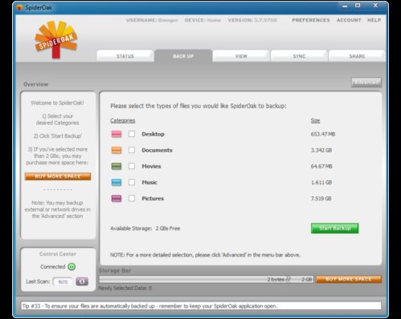Click the blue Music category icon
The height and width of the screenshot is (319, 401).
click(117, 182)
